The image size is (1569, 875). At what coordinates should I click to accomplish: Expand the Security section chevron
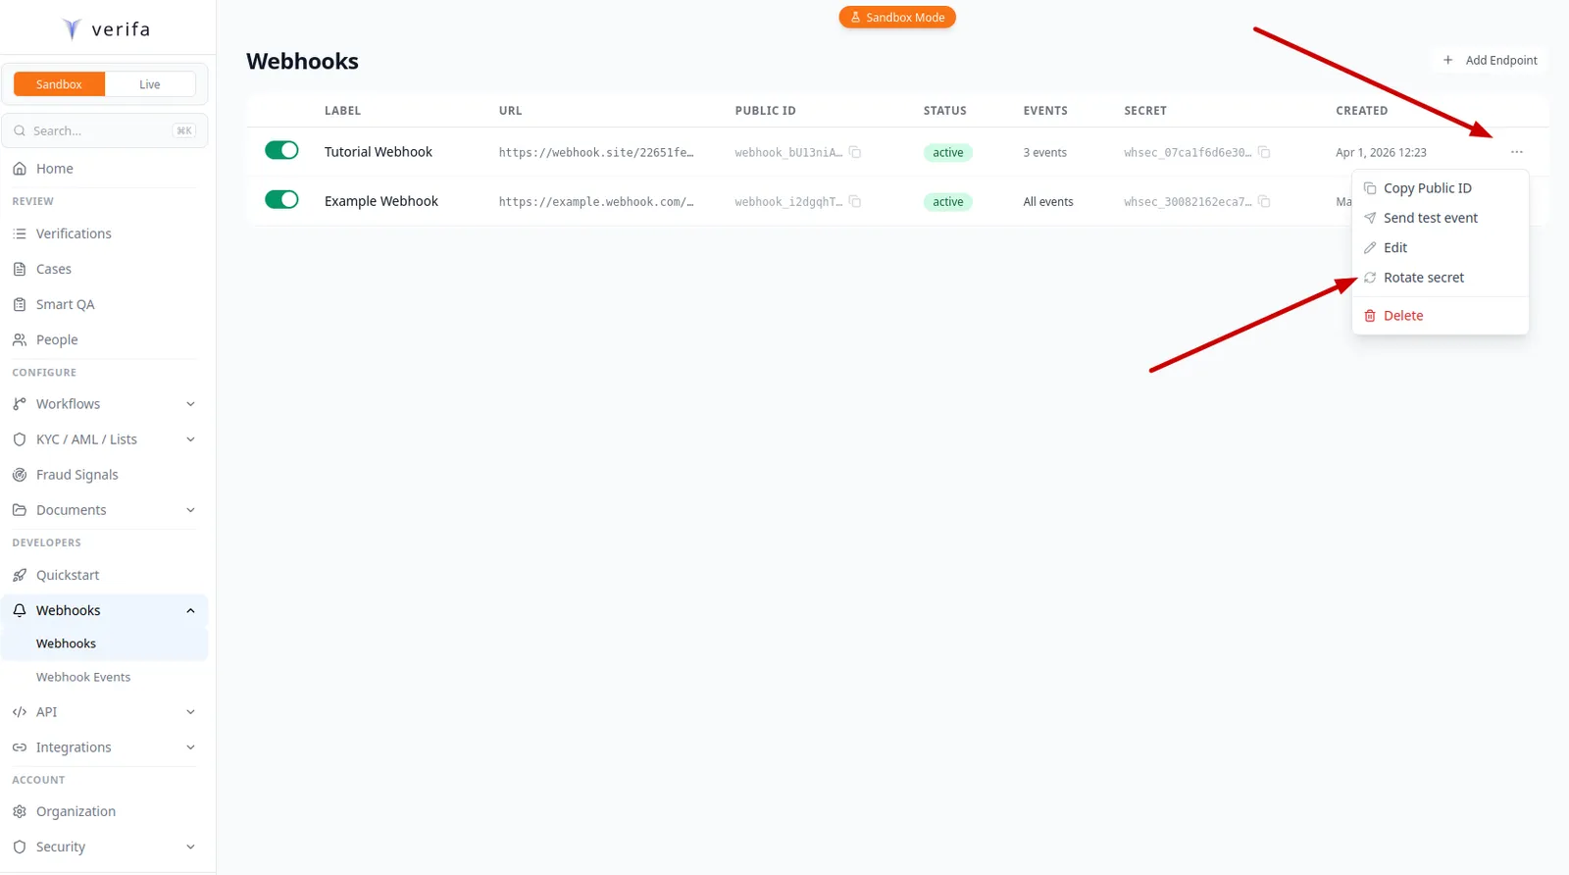pos(190,847)
